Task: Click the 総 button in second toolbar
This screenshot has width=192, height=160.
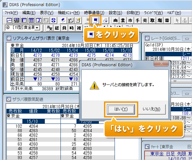Action: [57, 28]
